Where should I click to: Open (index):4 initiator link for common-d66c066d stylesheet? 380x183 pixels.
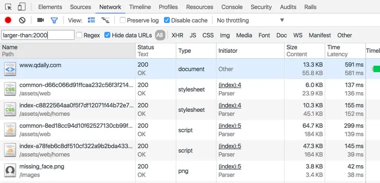pyautogui.click(x=230, y=85)
